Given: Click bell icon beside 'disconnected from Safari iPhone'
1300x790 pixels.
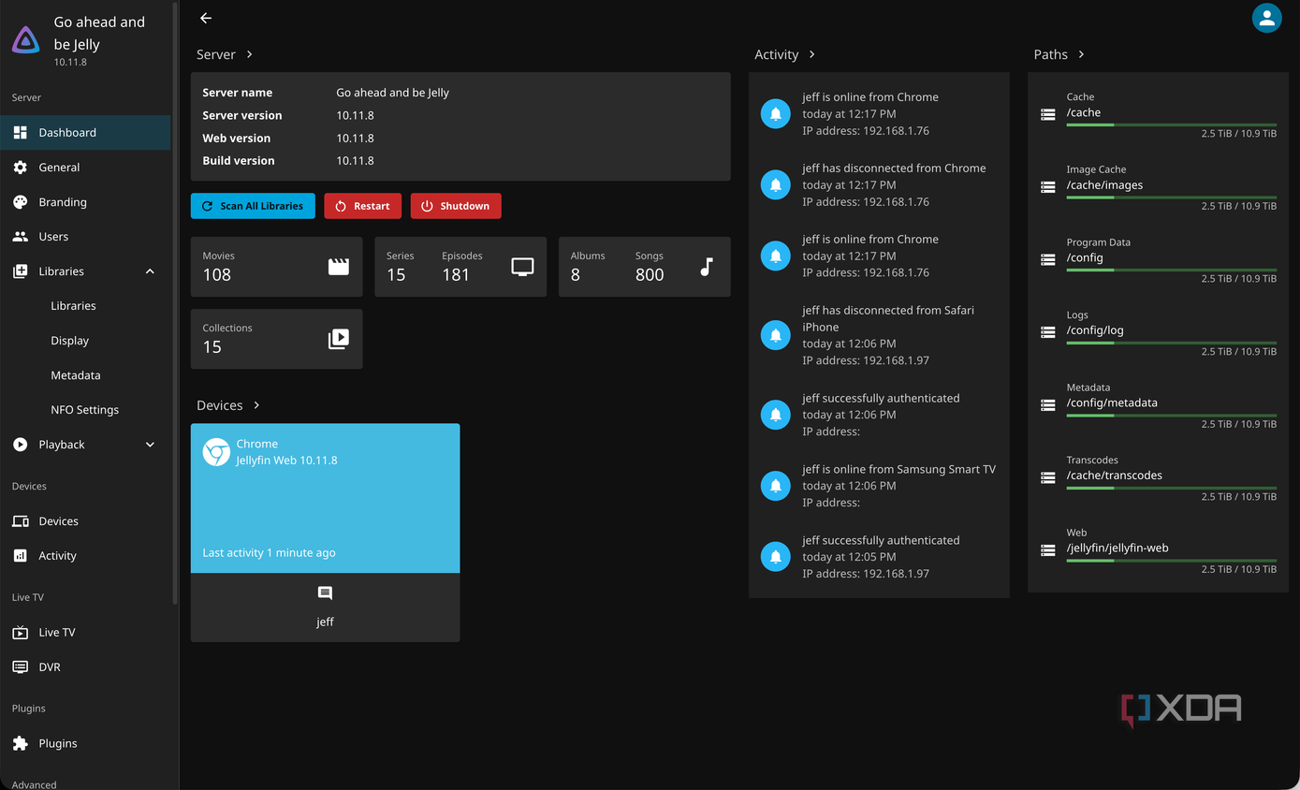Looking at the screenshot, I should (x=775, y=335).
